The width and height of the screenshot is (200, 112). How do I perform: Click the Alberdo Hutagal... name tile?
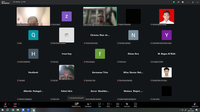[x=33, y=91]
